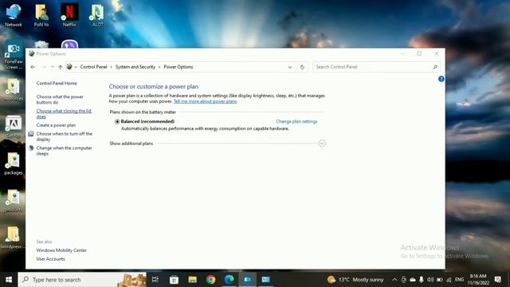Select the Balanced (recommended) plan
Screen dimensions: 510x287
tap(117, 121)
